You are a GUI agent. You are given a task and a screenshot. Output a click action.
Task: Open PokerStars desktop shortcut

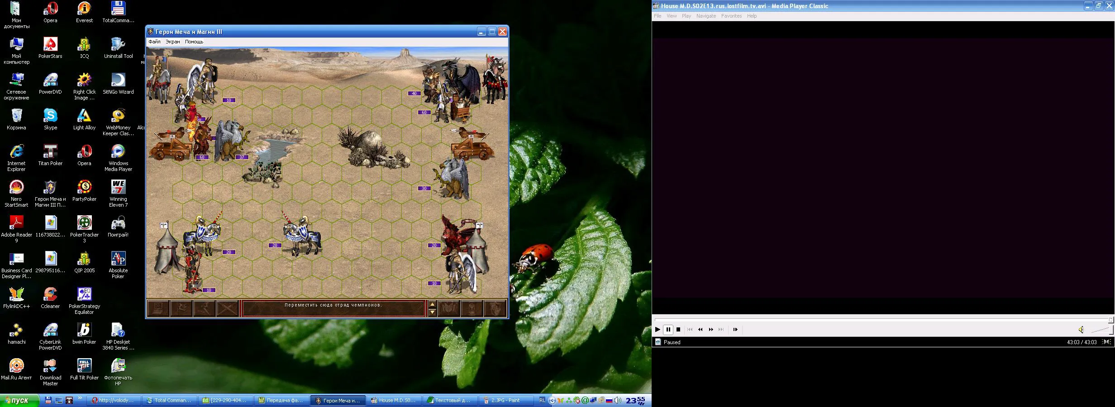click(x=50, y=48)
